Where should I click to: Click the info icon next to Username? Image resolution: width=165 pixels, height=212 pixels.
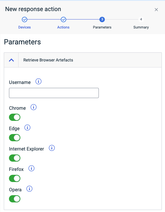click(39, 82)
